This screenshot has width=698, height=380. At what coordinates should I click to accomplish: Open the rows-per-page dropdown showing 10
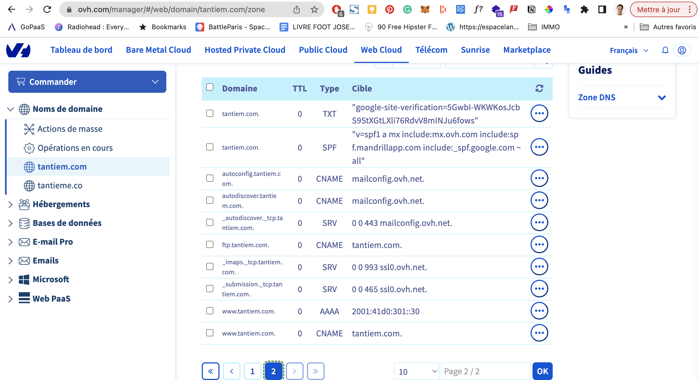coord(417,371)
